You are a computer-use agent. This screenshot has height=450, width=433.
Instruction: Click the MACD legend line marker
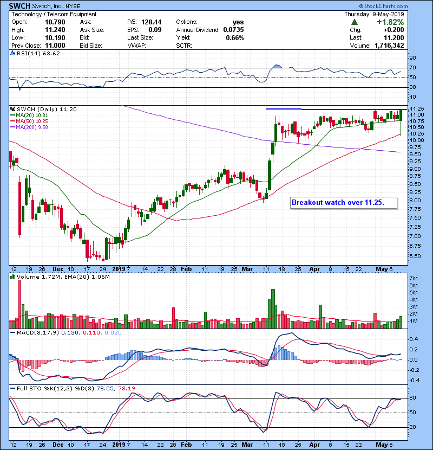tap(12, 333)
